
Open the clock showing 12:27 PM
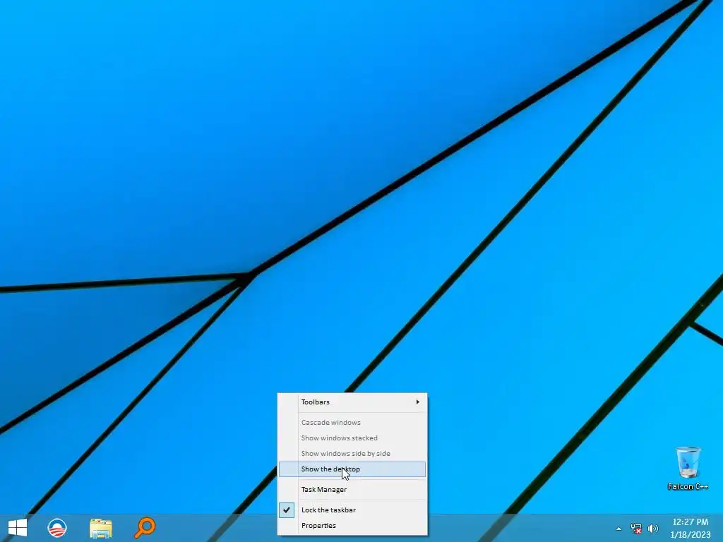pyautogui.click(x=691, y=528)
